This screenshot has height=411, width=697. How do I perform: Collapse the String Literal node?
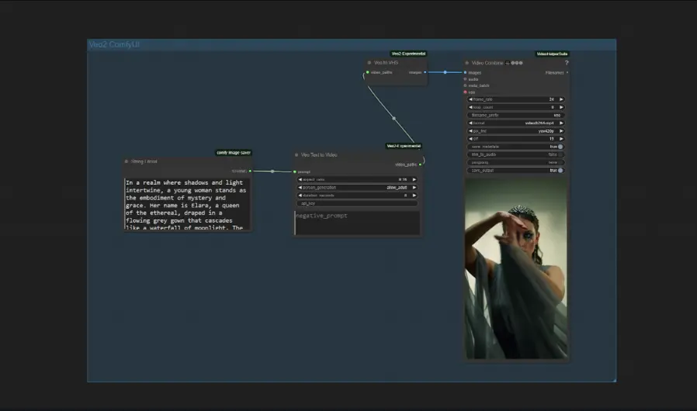click(127, 161)
